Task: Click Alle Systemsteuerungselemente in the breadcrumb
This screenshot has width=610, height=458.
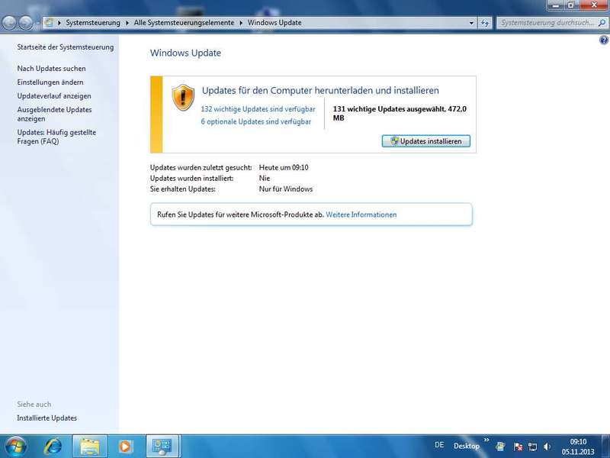Action: tap(184, 23)
